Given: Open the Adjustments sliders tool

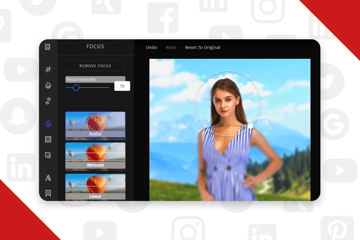Looking at the screenshot, I should pyautogui.click(x=48, y=101).
